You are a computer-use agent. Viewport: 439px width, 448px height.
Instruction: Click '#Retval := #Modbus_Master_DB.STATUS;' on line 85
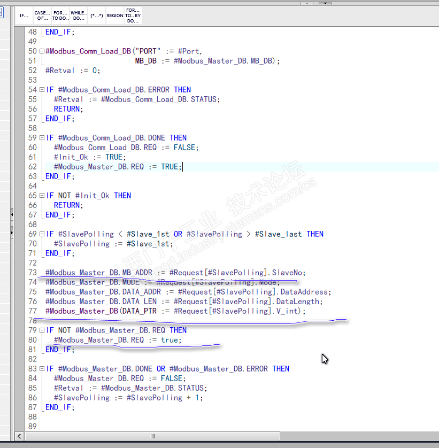130,388
